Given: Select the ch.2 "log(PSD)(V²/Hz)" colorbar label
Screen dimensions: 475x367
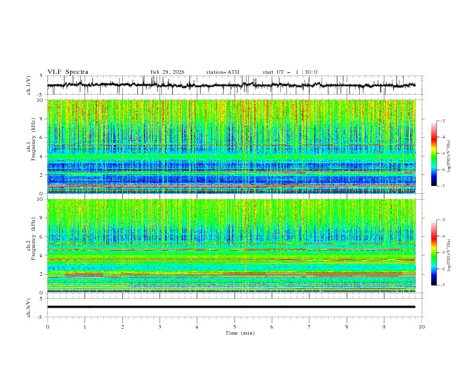Looking at the screenshot, I should 449,255.
